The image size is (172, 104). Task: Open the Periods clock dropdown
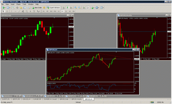pos(97,8)
